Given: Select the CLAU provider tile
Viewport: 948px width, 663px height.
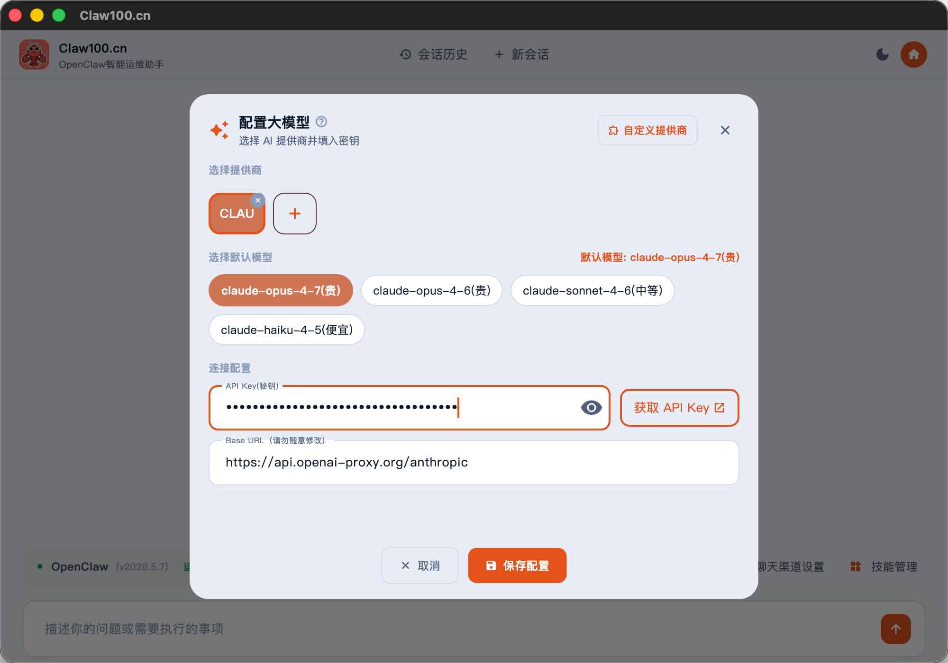Looking at the screenshot, I should [237, 214].
